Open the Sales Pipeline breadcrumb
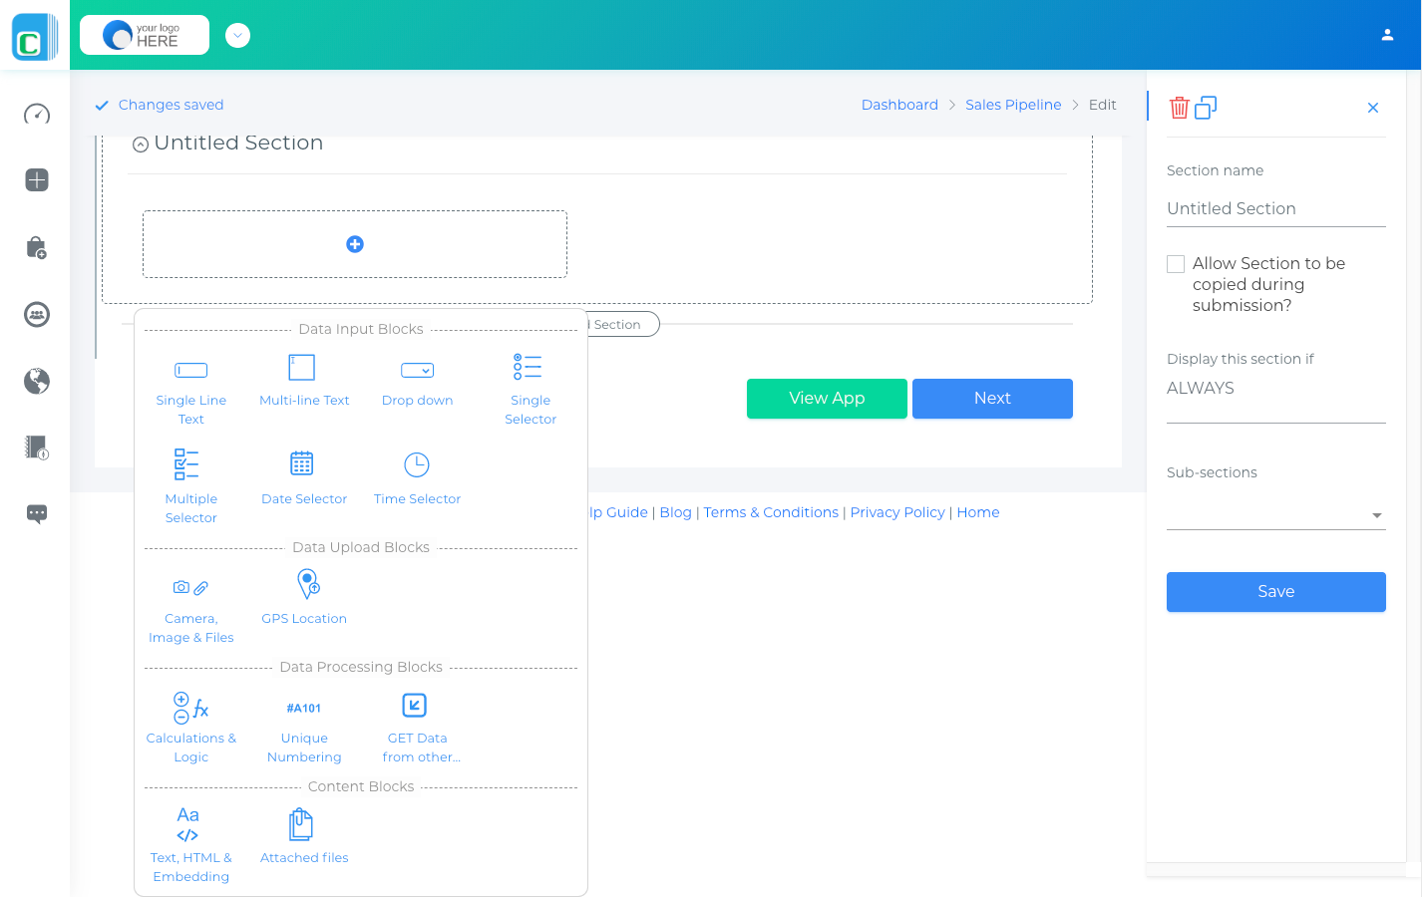Screen dimensions: 1422x897 (1013, 105)
